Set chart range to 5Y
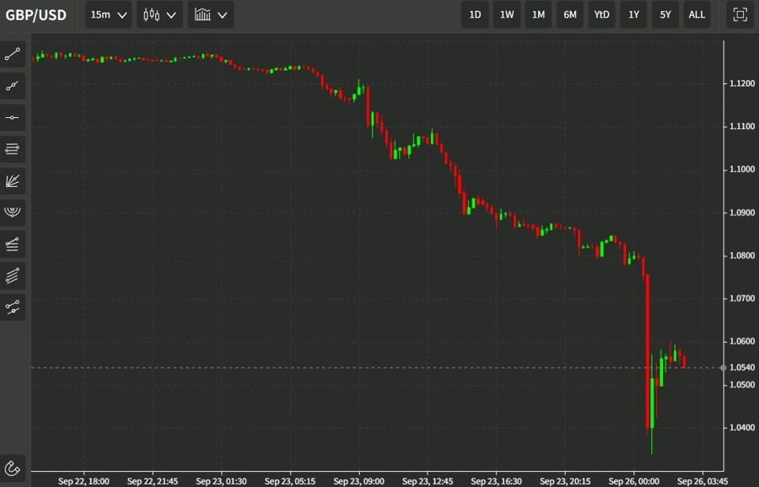 665,14
